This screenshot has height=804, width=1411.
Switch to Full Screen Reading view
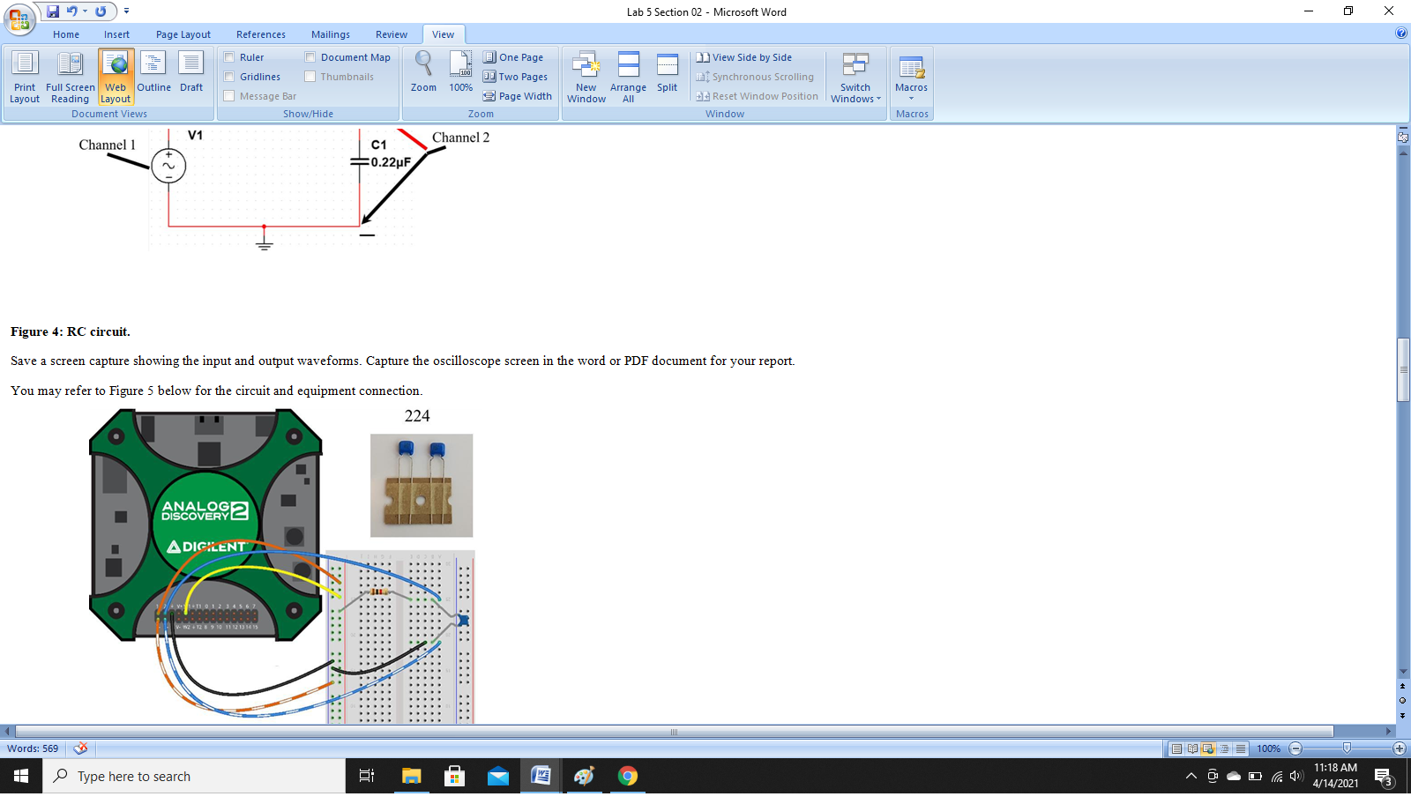point(70,75)
